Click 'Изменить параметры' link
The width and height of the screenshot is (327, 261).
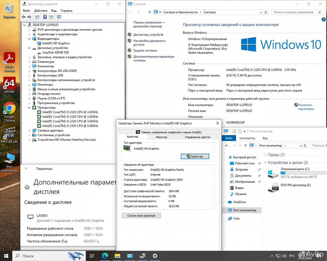pos(306,107)
